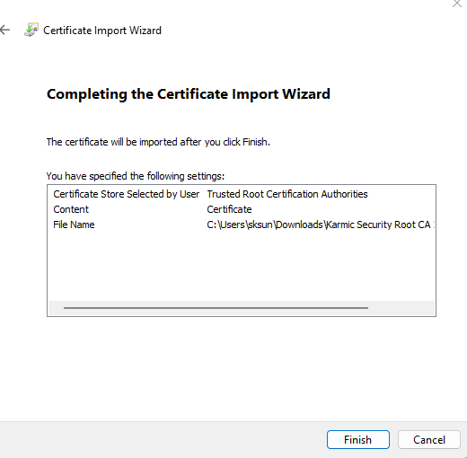467x458 pixels.
Task: Select the File Name row label
Action: [74, 225]
